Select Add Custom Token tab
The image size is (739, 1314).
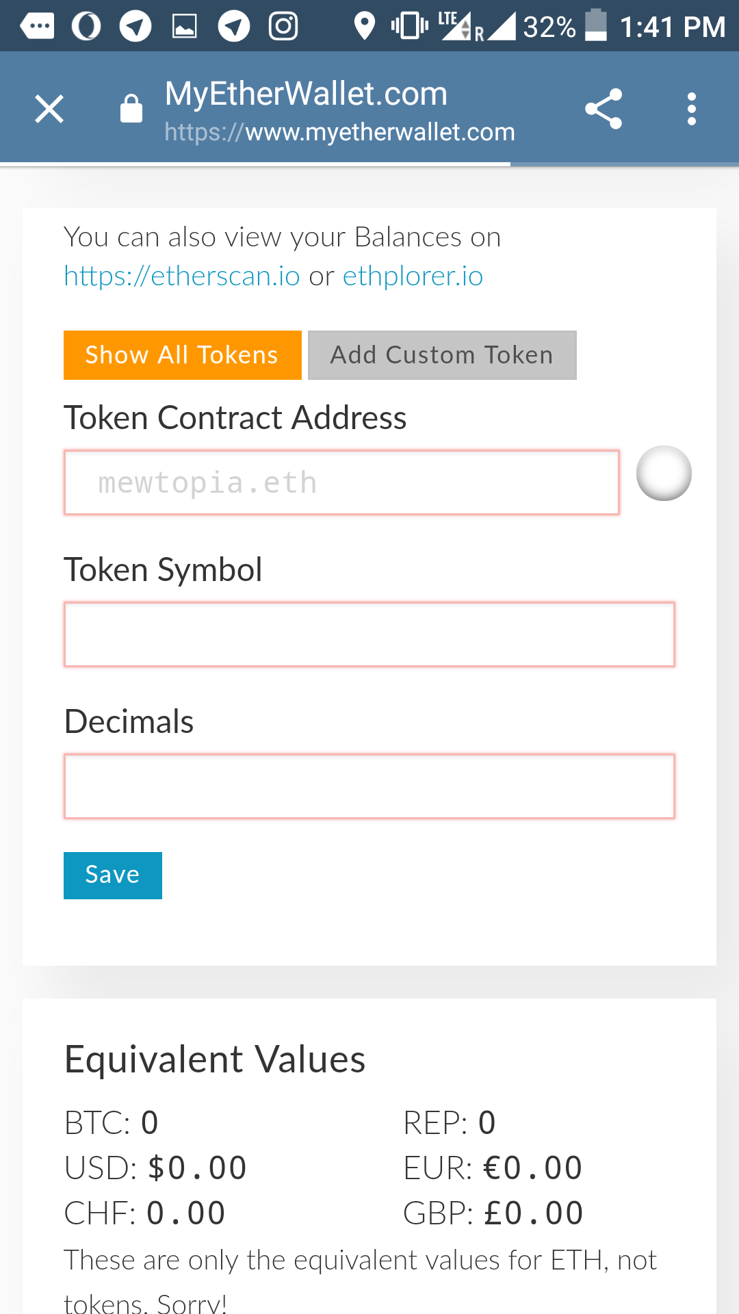click(442, 355)
